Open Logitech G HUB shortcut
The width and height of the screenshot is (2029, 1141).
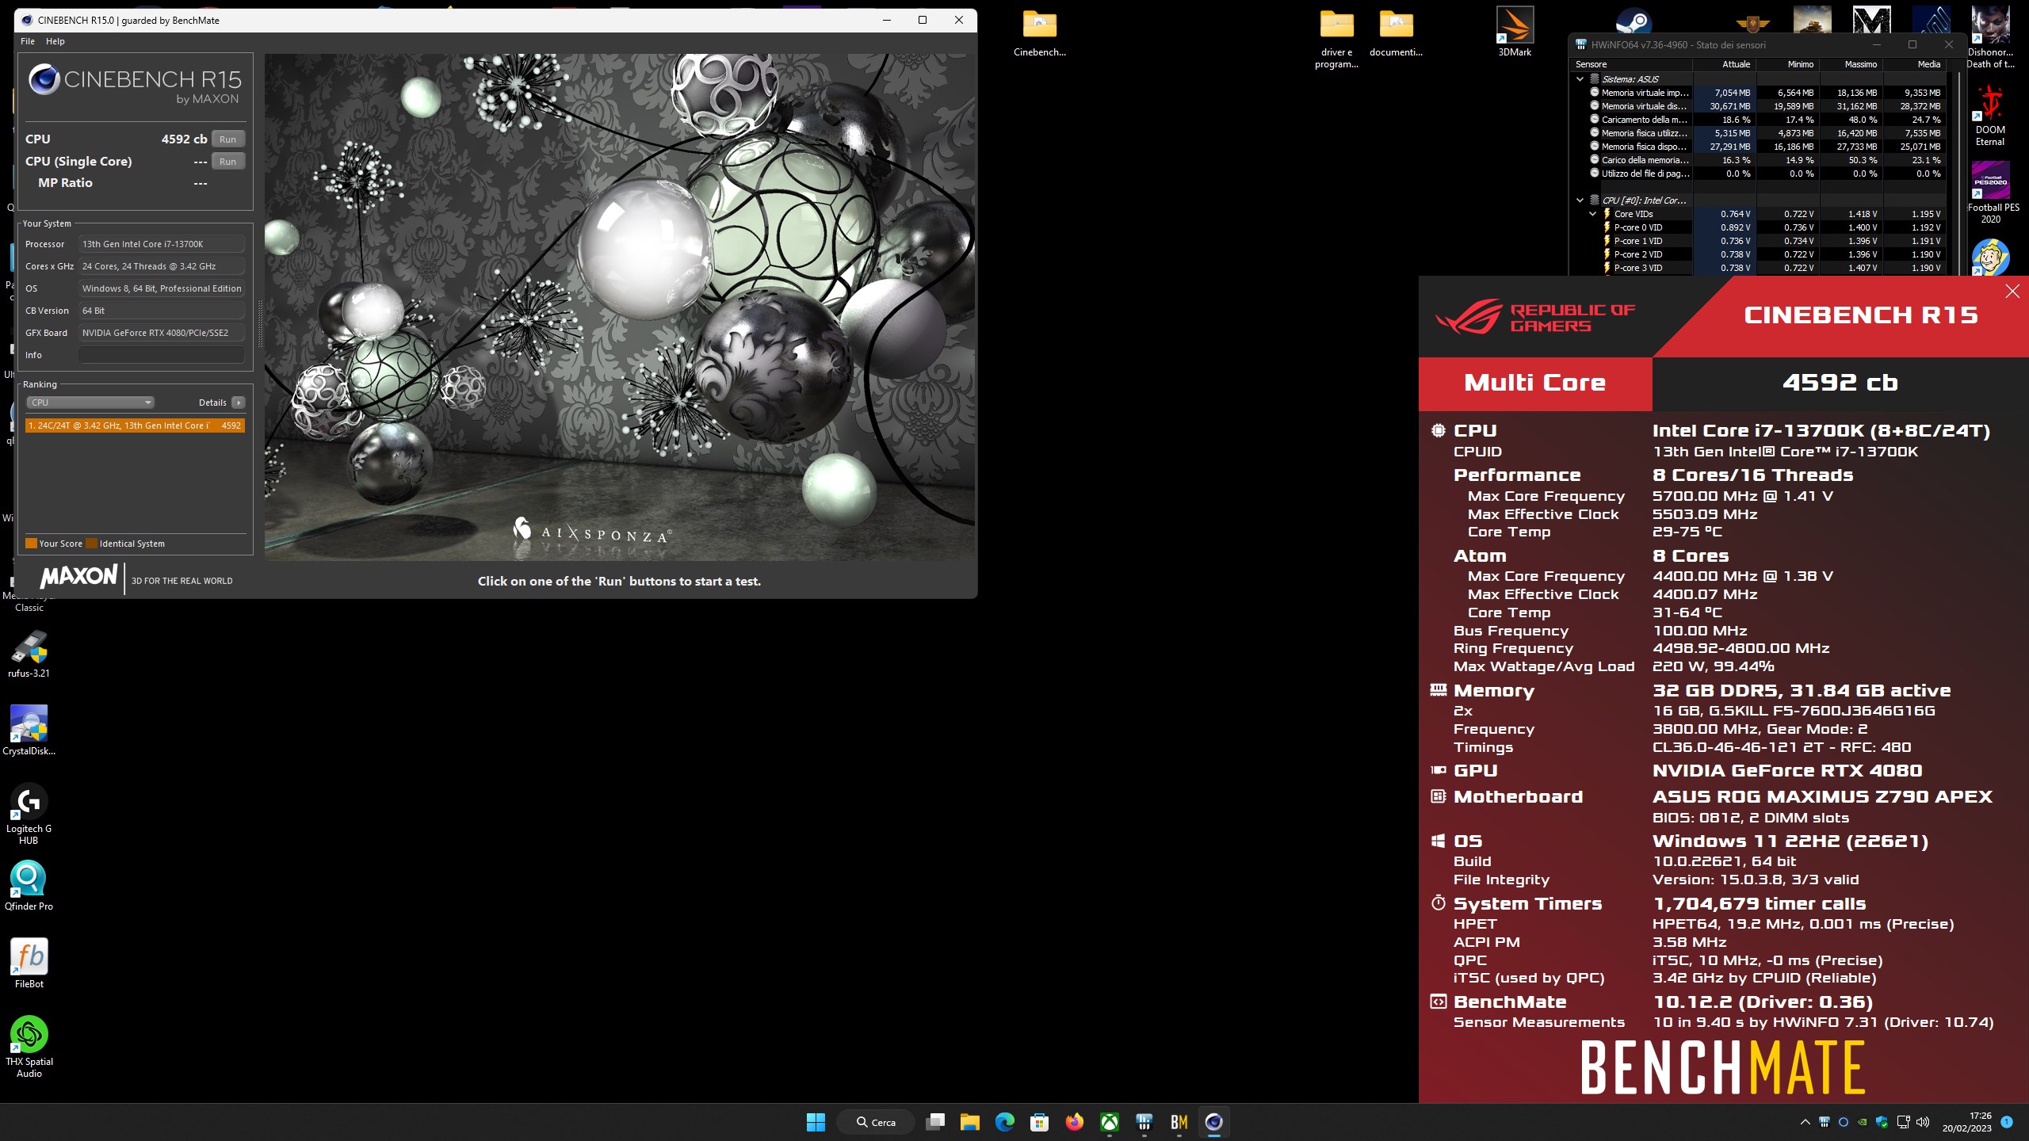pos(29,814)
